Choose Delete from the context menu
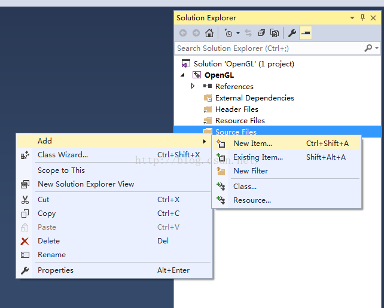The image size is (384, 308). [114, 241]
